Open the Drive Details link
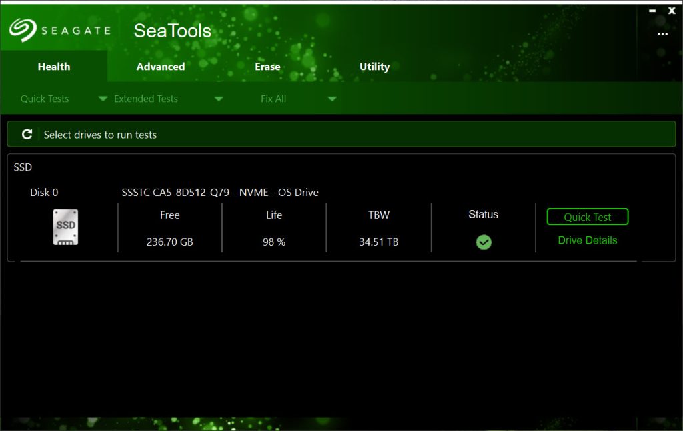The height and width of the screenshot is (431, 683). (588, 240)
